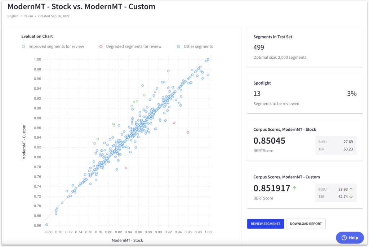Click the Spotlight card heading
The height and width of the screenshot is (247, 369).
coord(262,83)
